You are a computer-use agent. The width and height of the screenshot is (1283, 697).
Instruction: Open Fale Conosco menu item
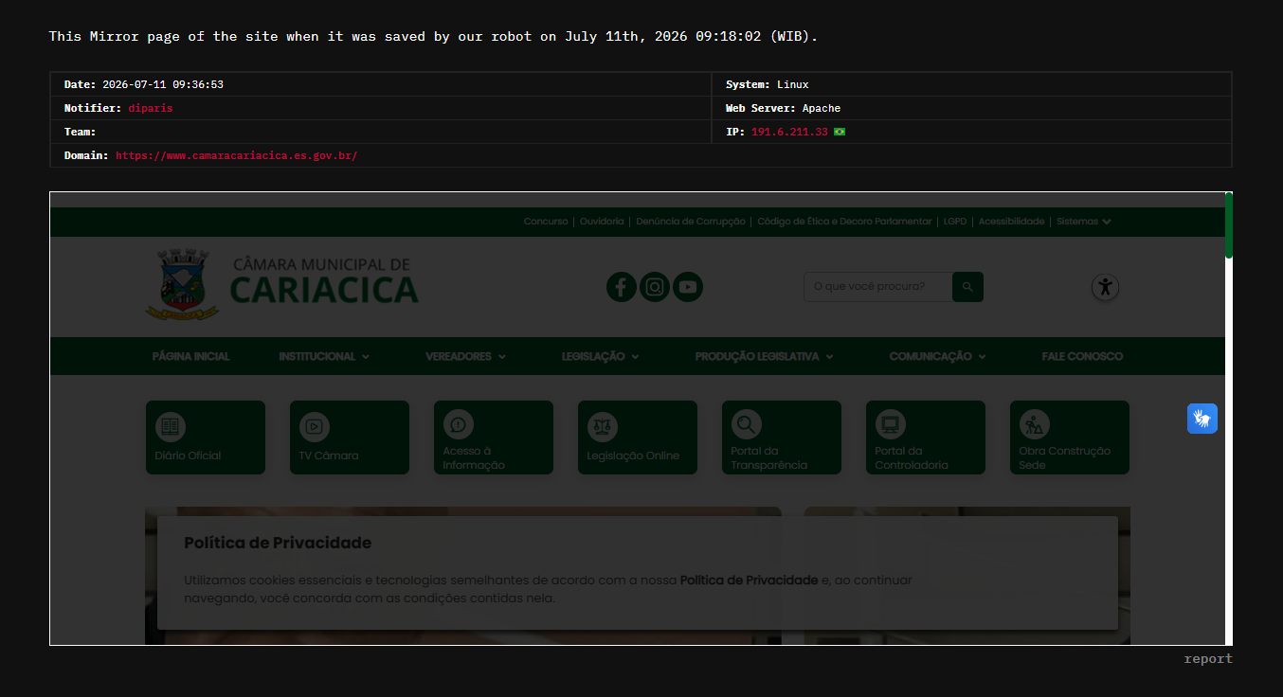tap(1082, 356)
